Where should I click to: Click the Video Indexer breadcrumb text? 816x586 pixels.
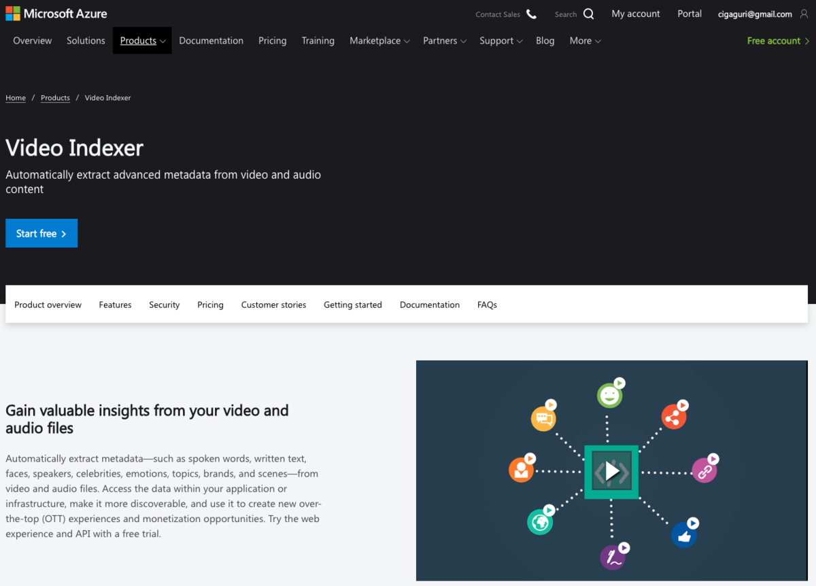(108, 98)
